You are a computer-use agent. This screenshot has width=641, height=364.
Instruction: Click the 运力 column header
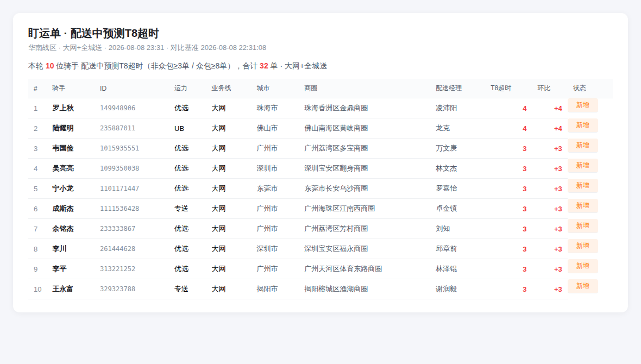(x=181, y=89)
